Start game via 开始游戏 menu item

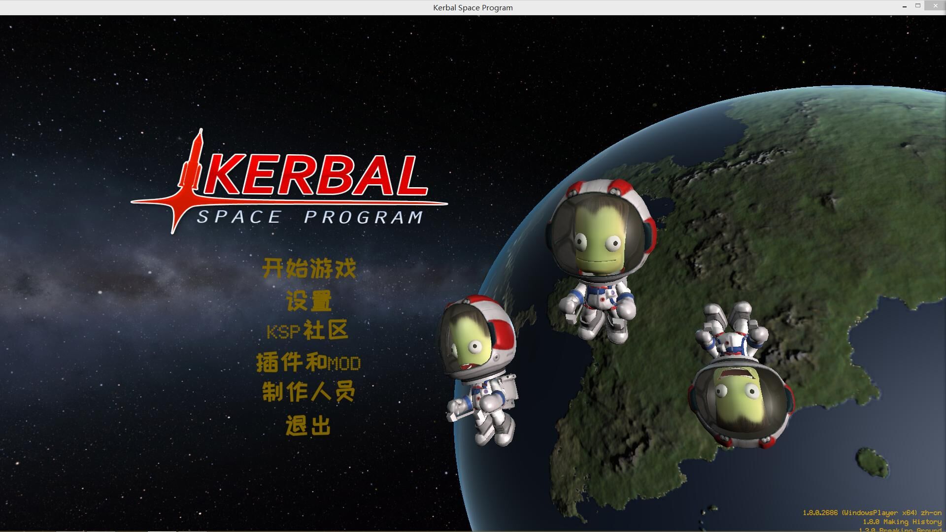[309, 268]
